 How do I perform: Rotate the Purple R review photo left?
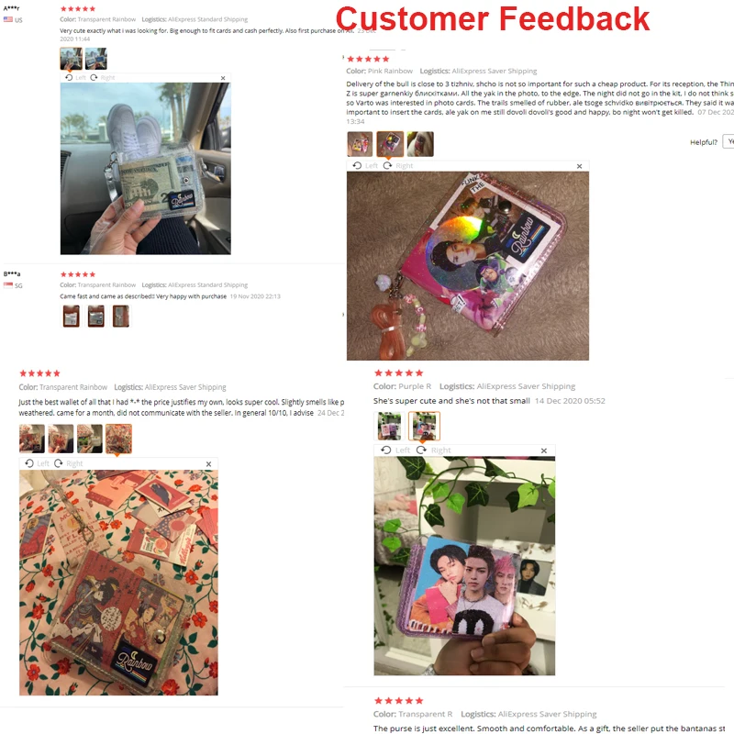point(395,450)
